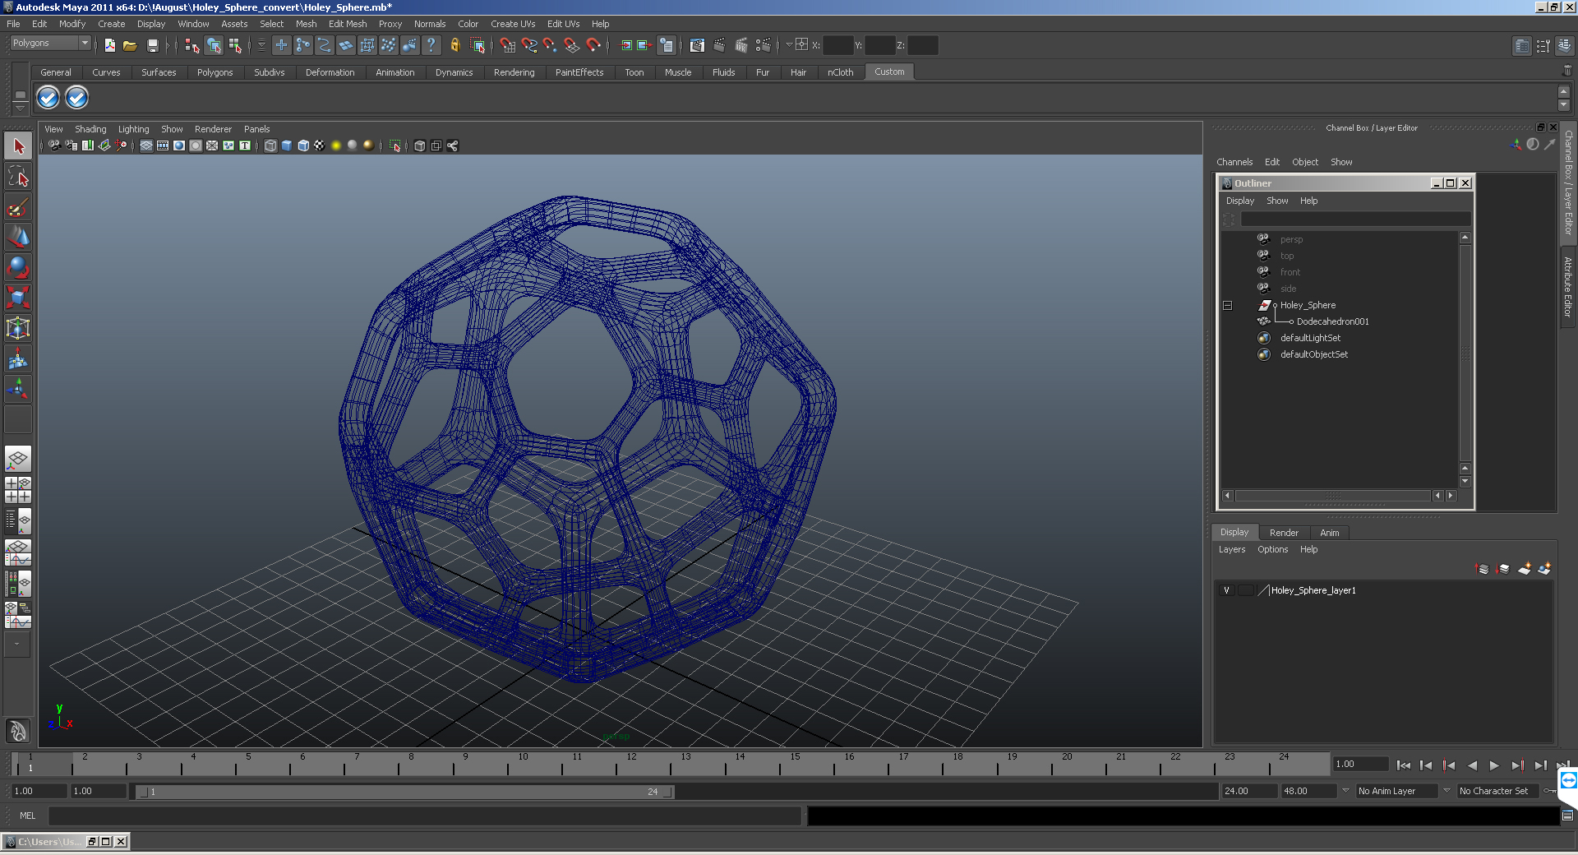Select the Holey_Sphere_layer1 layer name
The width and height of the screenshot is (1578, 855).
(1313, 590)
